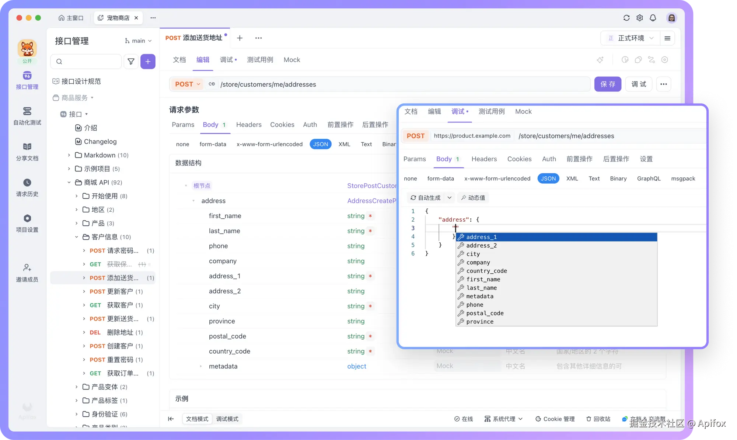Switch to the 测试用例 tab
Viewport: 737px width, 440px height.
pyautogui.click(x=260, y=60)
